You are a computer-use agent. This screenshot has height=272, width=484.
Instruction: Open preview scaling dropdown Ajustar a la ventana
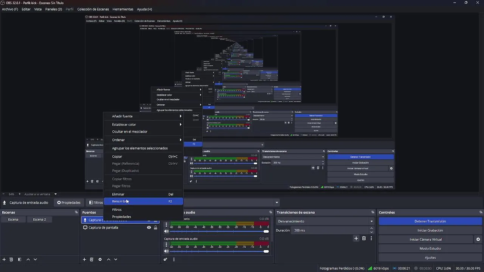[x=40, y=194]
